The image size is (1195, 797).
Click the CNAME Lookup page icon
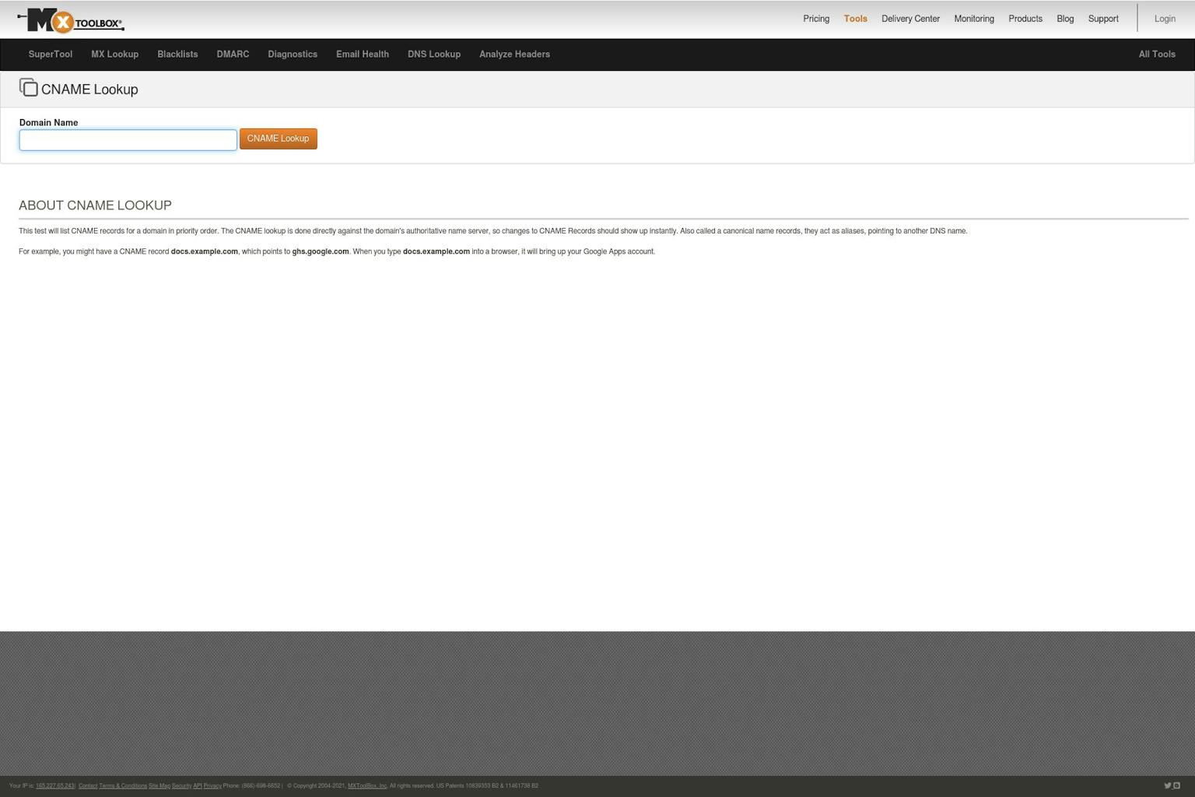(x=29, y=87)
